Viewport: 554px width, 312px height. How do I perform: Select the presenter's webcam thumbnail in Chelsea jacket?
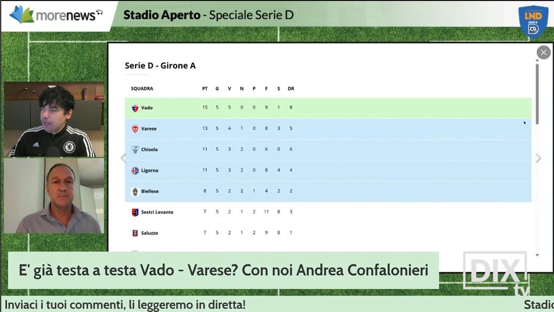point(54,120)
